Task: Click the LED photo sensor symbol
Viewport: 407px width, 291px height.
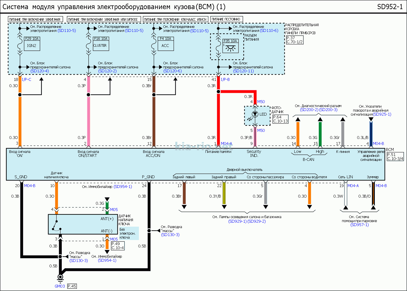Action: [x=255, y=114]
